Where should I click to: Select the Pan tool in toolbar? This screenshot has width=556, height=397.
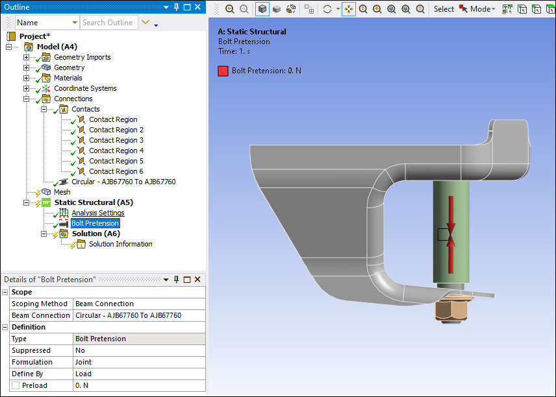pos(349,9)
